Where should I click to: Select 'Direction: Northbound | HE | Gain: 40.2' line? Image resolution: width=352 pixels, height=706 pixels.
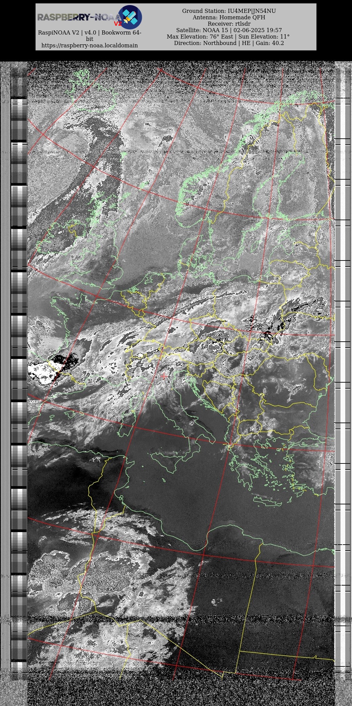229,43
